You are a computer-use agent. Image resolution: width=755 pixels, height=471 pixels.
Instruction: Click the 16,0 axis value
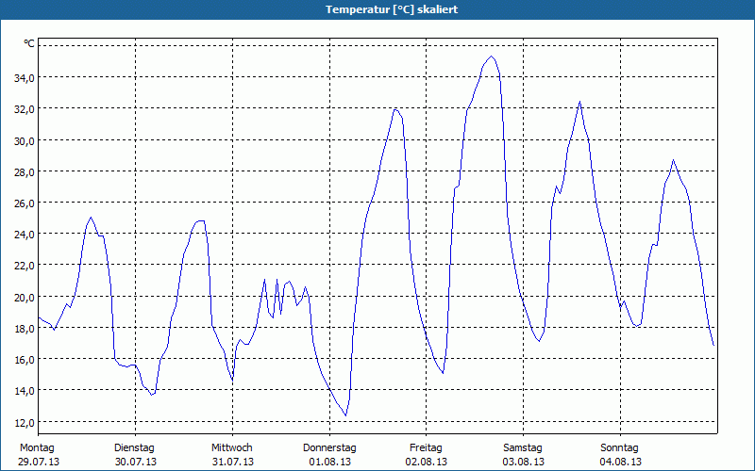(x=25, y=360)
